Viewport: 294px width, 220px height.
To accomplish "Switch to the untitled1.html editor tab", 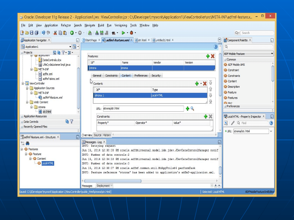I will point(163,40).
